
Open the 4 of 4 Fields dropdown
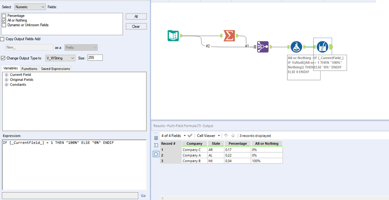[173, 136]
